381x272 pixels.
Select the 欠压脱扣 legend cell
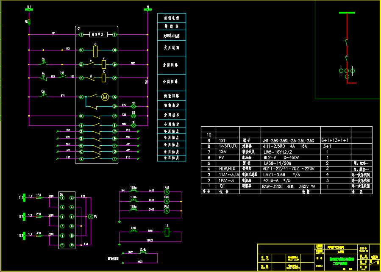tap(172, 48)
